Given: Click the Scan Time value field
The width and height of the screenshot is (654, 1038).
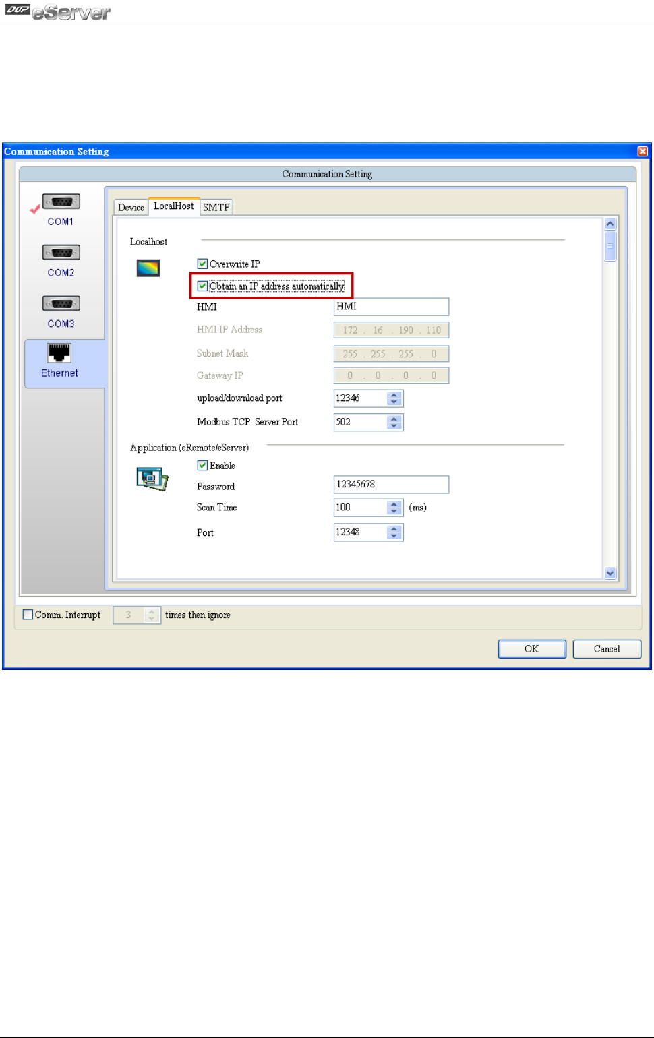Looking at the screenshot, I should [x=361, y=508].
